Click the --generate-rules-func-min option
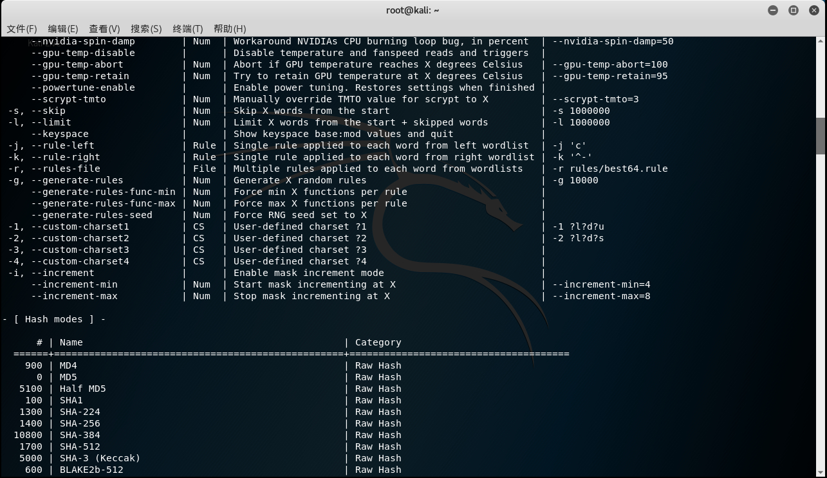Image resolution: width=827 pixels, height=478 pixels. click(103, 192)
